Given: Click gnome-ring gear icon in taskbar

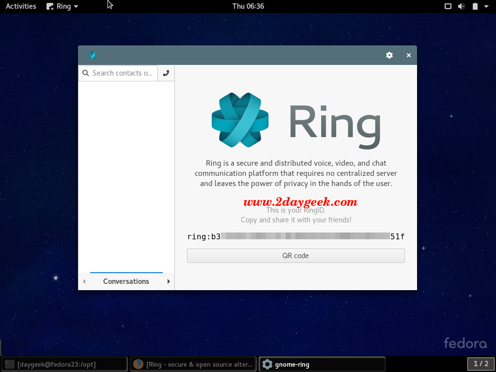Looking at the screenshot, I should pos(267,364).
